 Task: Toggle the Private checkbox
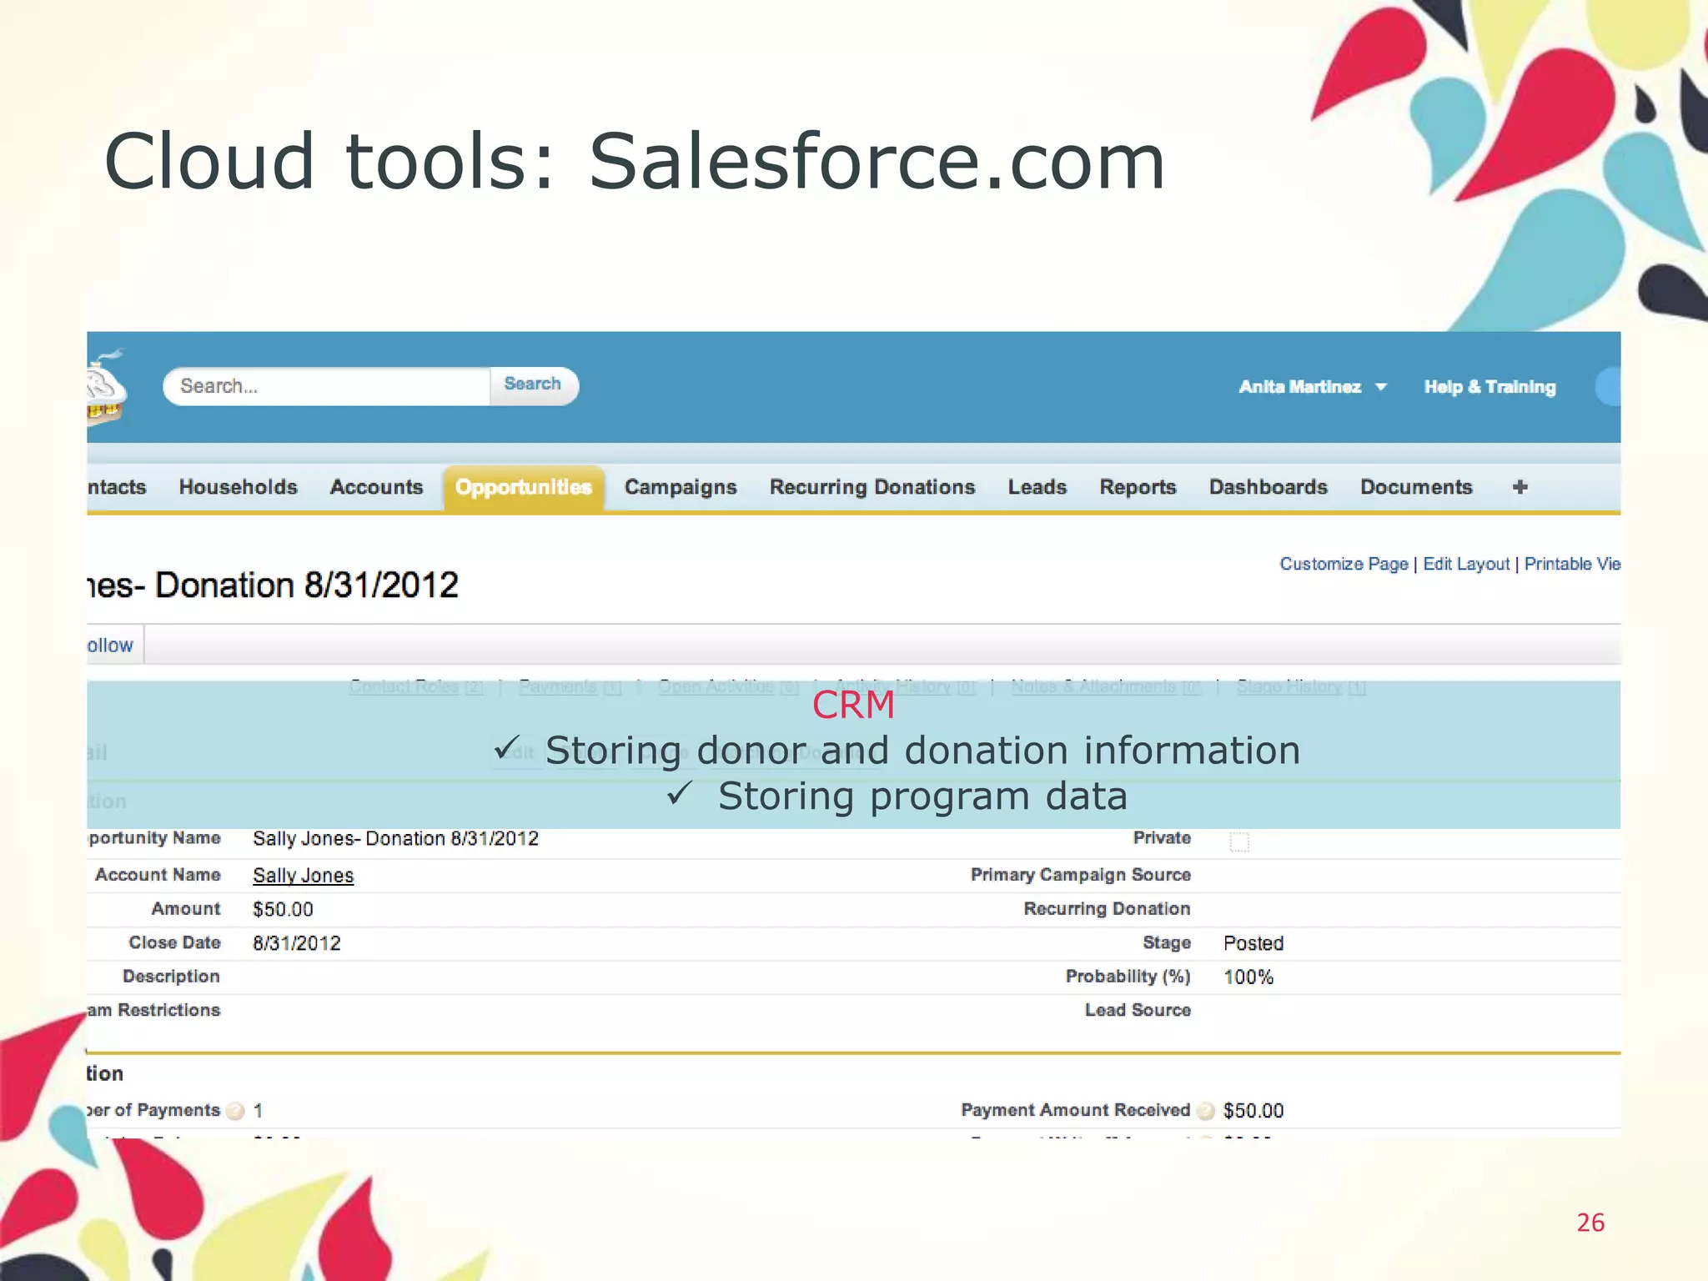click(1239, 841)
